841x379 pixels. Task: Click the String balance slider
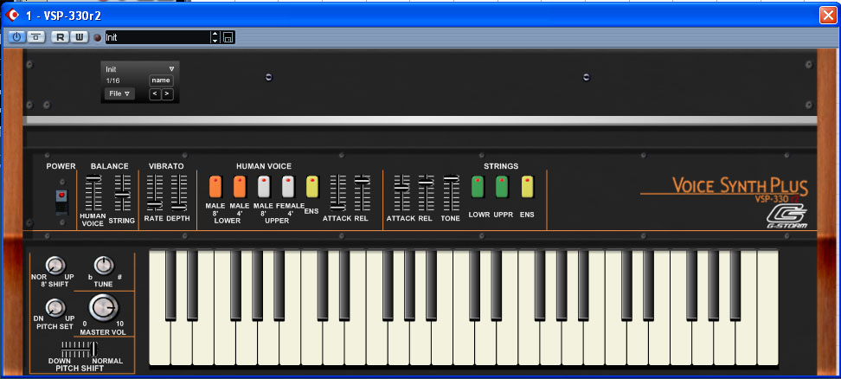(x=122, y=193)
